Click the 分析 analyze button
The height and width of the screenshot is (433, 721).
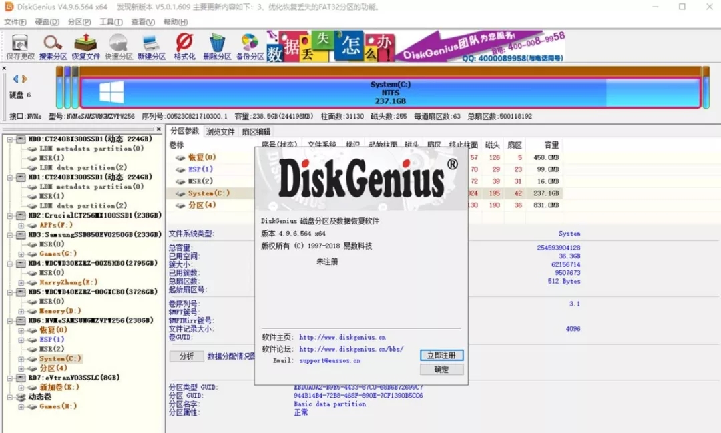pos(187,356)
